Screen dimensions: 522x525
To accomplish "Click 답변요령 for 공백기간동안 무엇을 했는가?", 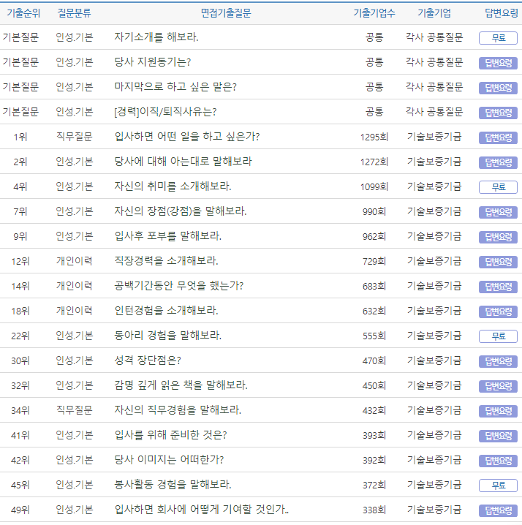I will coord(498,287).
